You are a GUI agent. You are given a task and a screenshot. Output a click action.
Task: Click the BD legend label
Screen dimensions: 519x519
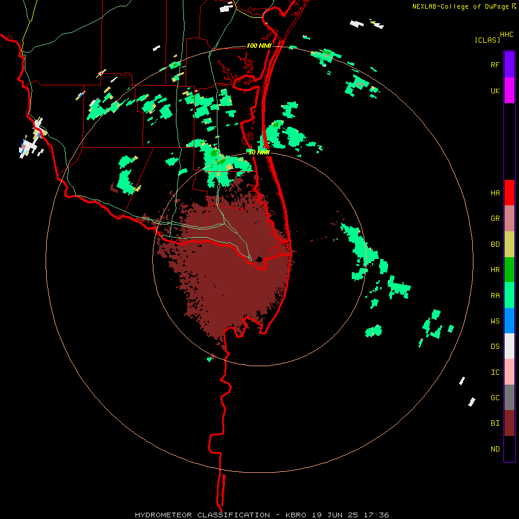pos(495,245)
